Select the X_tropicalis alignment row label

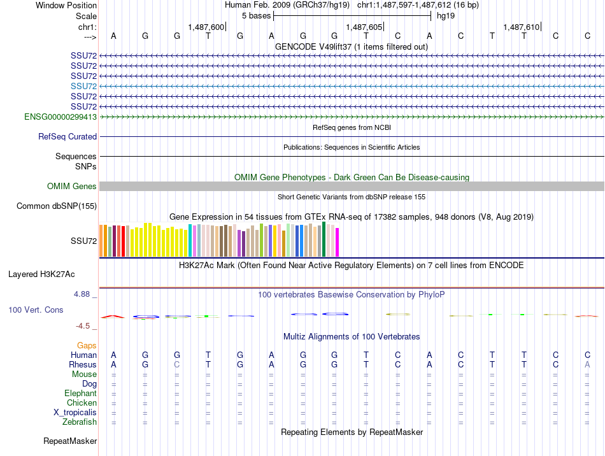(x=75, y=413)
